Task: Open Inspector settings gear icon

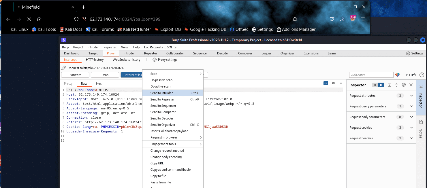Action: [404, 85]
